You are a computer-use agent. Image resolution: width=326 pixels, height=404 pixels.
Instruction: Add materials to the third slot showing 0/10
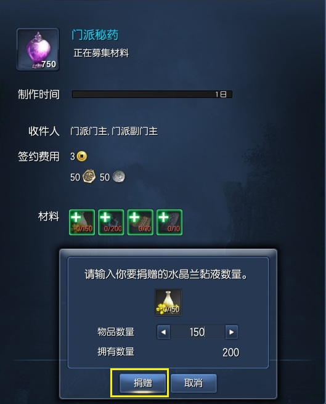pos(141,222)
